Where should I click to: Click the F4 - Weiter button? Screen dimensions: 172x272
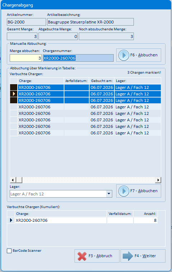pyautogui.click(x=143, y=256)
